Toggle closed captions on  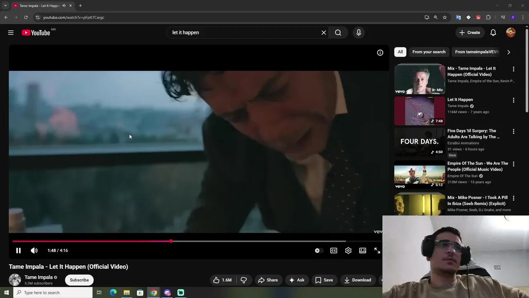(x=334, y=250)
